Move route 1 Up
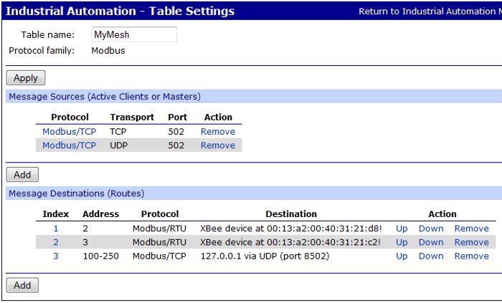The image size is (502, 303). 402,229
